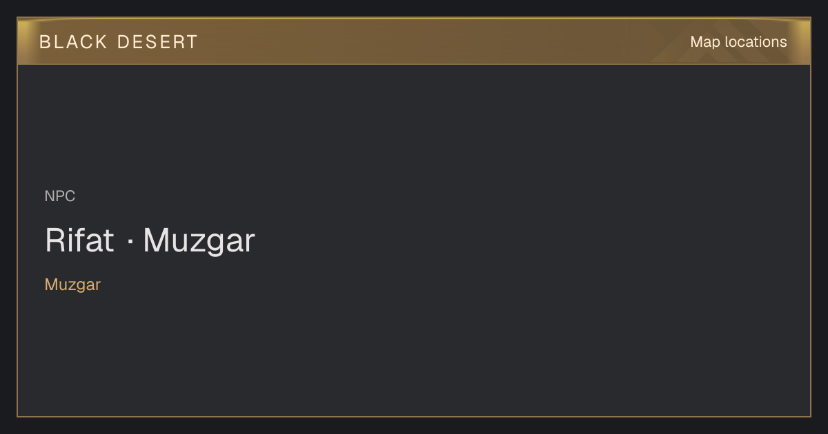Click dark card area right of heading
Viewport: 828px width, 434px height.
point(531,240)
